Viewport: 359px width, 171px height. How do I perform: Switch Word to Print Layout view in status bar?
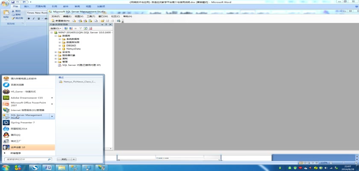click(x=300, y=162)
